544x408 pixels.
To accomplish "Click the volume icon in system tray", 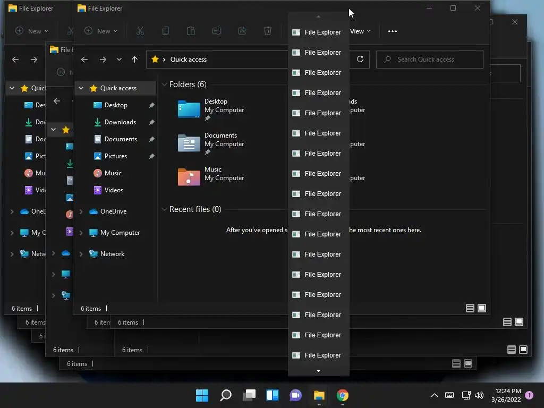I will [x=479, y=395].
